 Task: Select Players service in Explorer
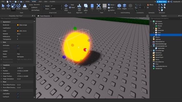pyautogui.click(x=158, y=37)
